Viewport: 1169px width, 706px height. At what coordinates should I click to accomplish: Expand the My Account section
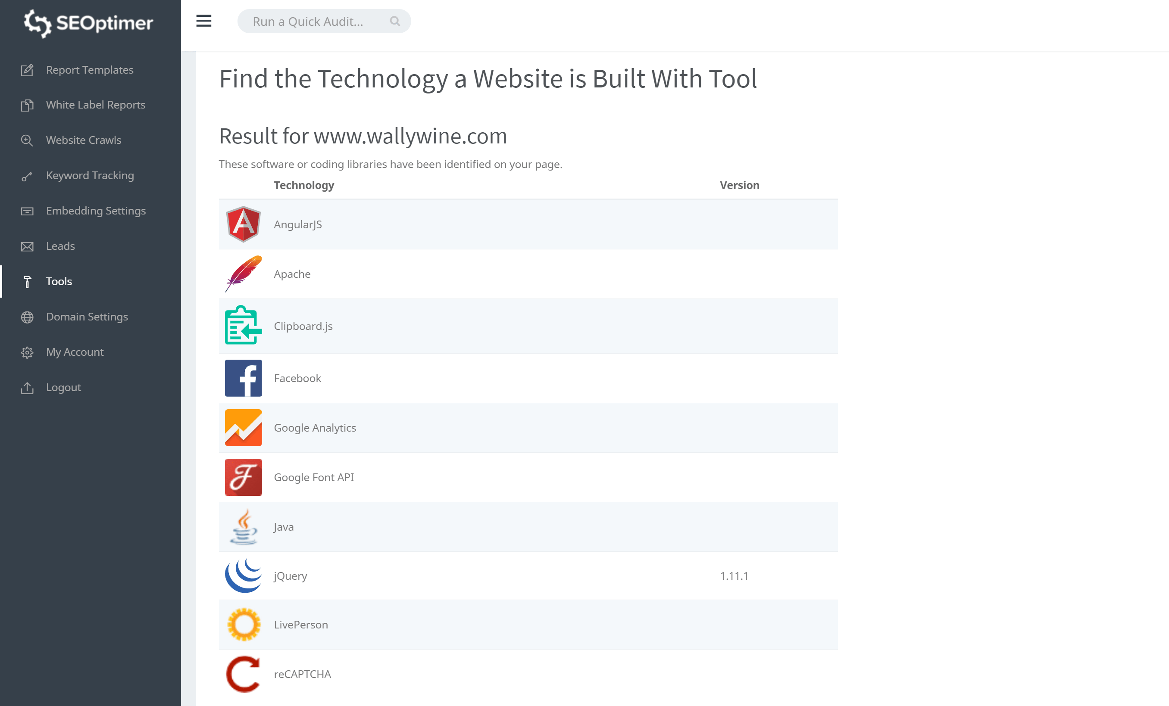[74, 351]
